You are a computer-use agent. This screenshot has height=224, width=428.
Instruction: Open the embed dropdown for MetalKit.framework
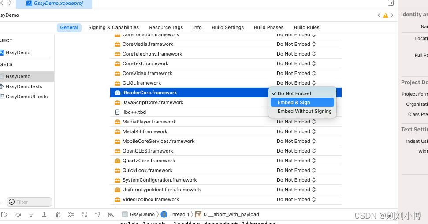coord(296,131)
